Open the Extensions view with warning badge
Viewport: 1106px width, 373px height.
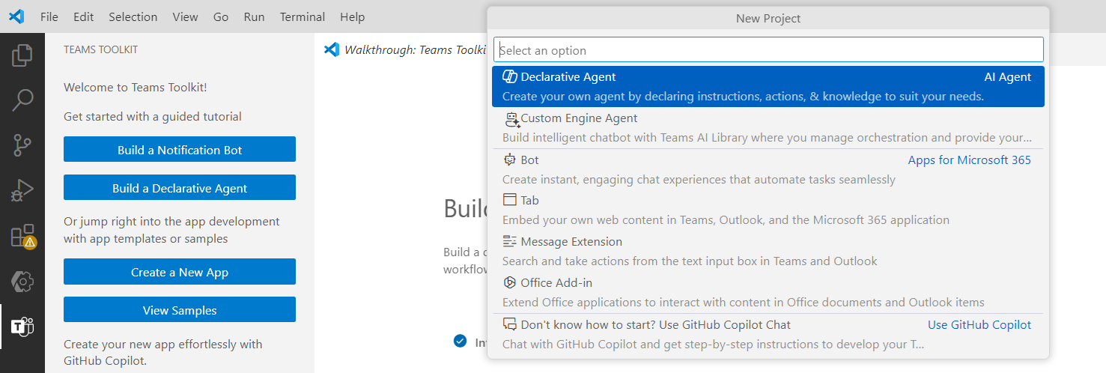point(22,236)
